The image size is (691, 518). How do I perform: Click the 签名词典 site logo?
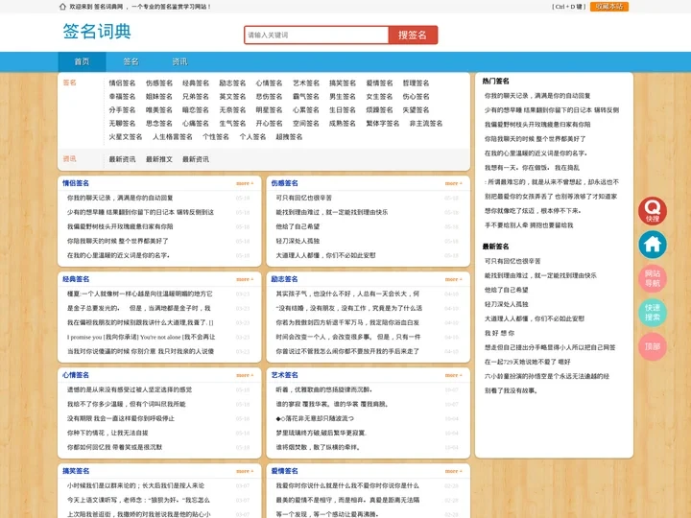tap(97, 32)
